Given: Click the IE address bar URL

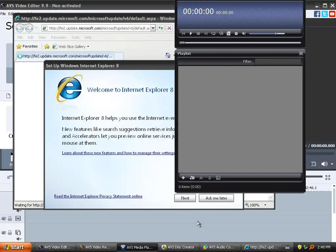Looking at the screenshot, I should click(99, 28).
